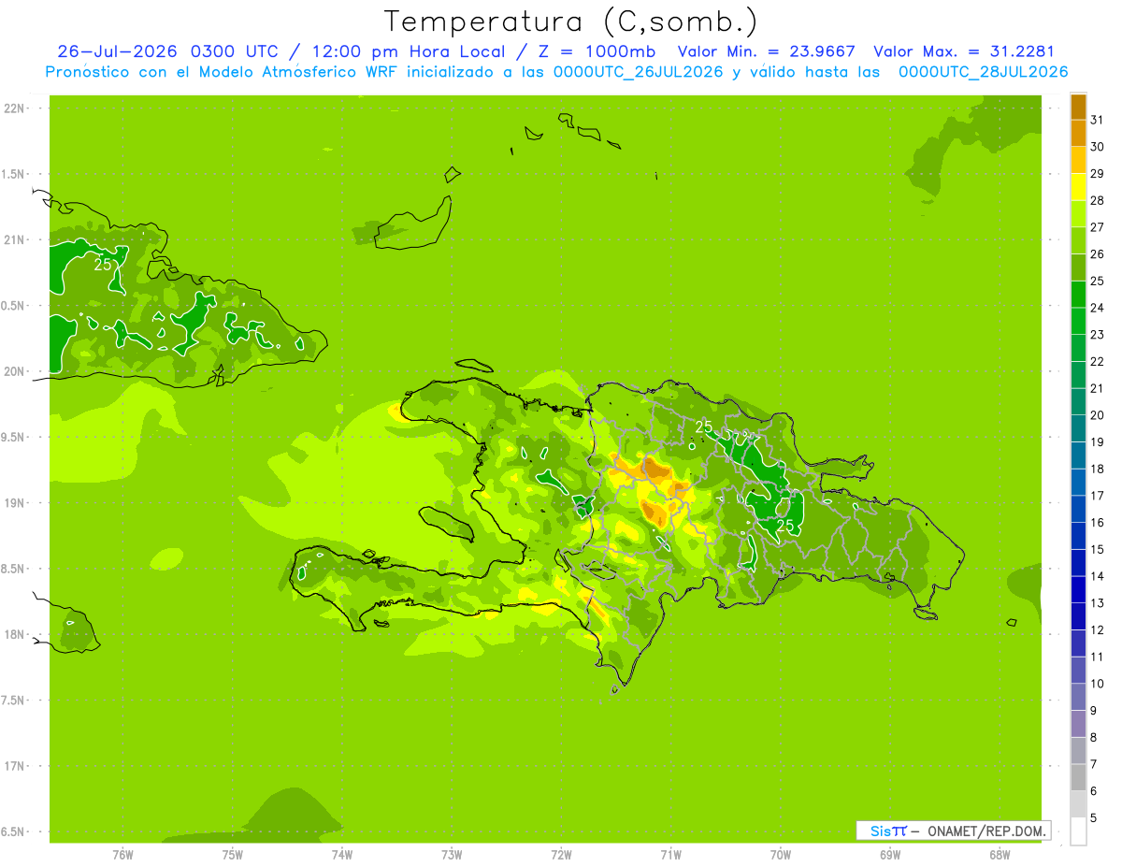This screenshot has height=867, width=1122.
Task: Click the "22N" latitude label
Action: pos(15,108)
